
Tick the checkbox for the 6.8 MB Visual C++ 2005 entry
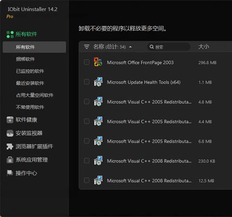click(x=87, y=141)
